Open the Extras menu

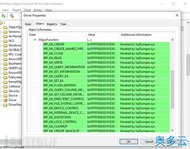[38, 10]
